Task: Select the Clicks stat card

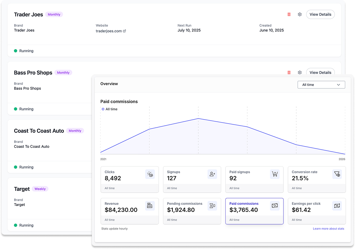Action: coord(130,180)
